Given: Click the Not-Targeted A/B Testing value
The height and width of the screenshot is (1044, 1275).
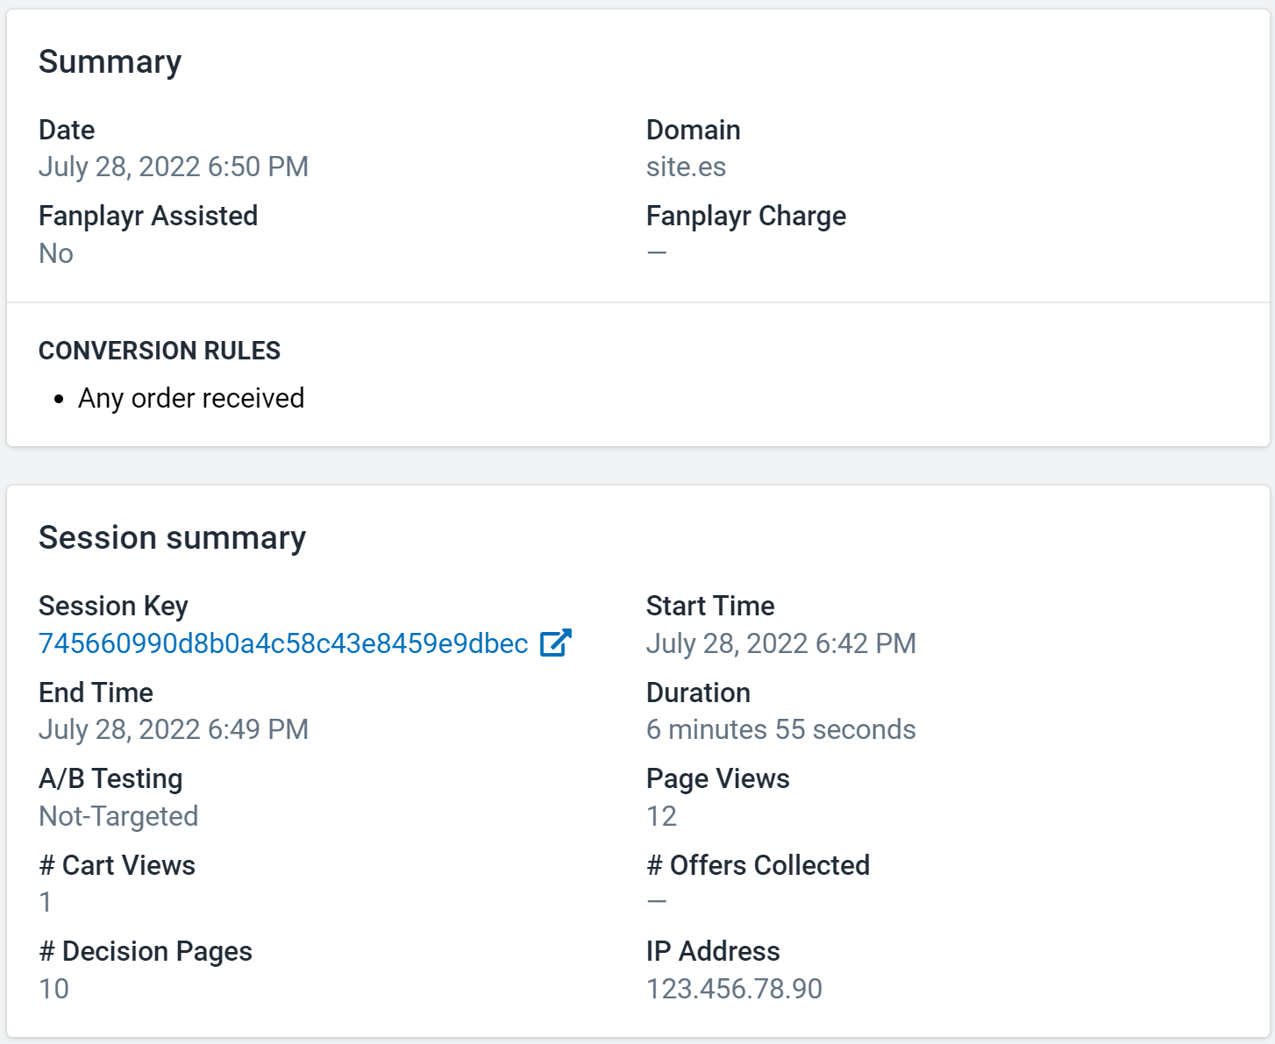Looking at the screenshot, I should (118, 816).
